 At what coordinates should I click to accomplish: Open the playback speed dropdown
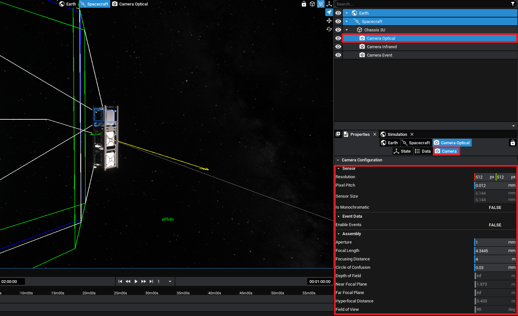coord(170,281)
